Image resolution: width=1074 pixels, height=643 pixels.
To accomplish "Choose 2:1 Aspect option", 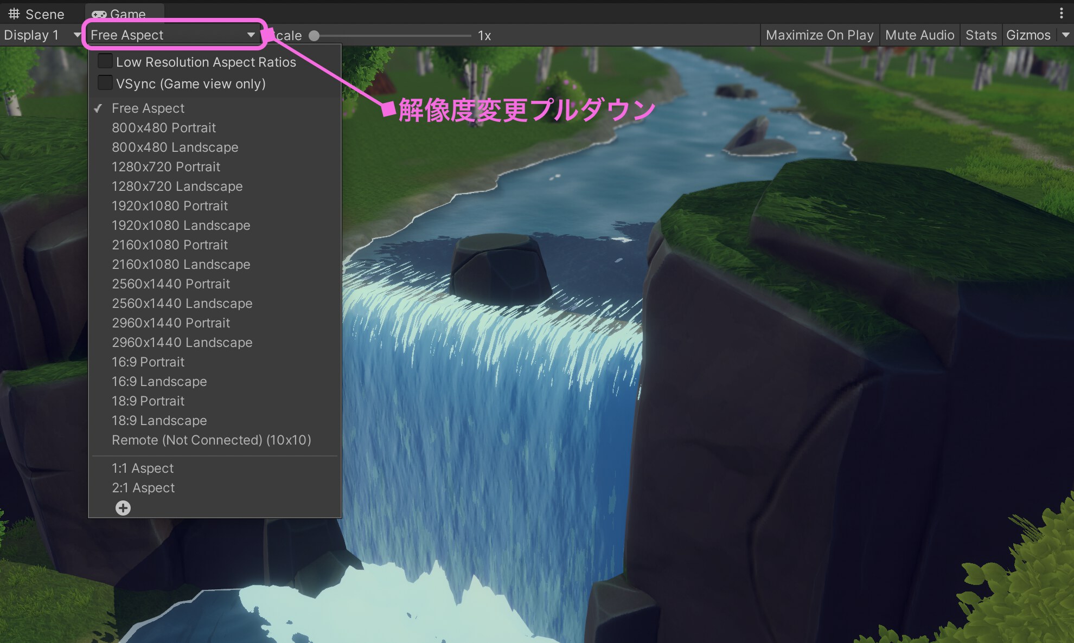I will click(x=215, y=488).
